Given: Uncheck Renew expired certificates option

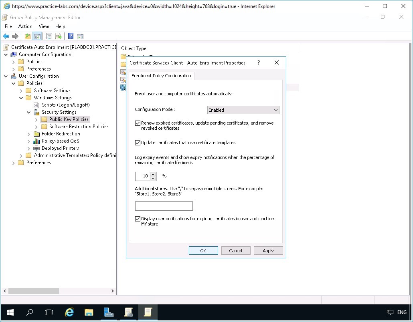Looking at the screenshot, I should [x=138, y=123].
